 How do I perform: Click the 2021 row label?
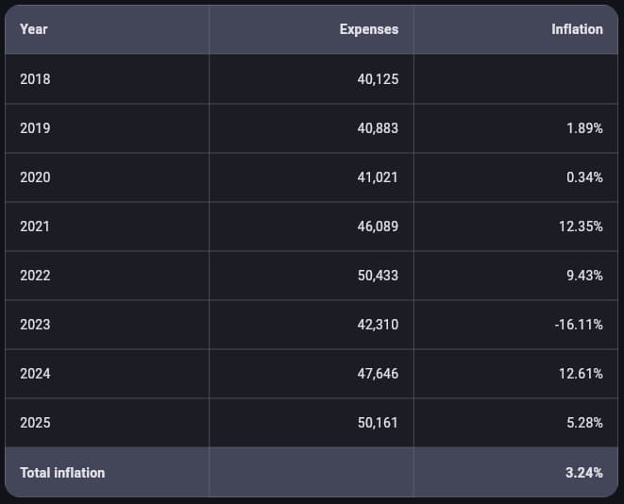(x=35, y=227)
